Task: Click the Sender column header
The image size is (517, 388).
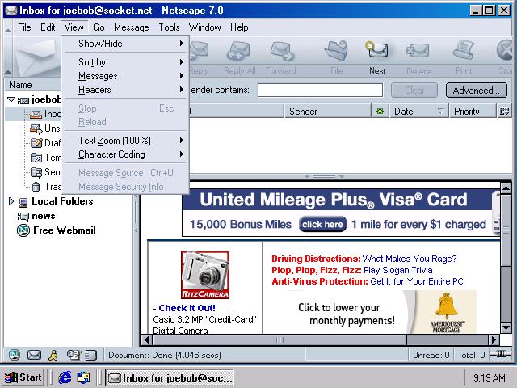Action: [x=328, y=112]
